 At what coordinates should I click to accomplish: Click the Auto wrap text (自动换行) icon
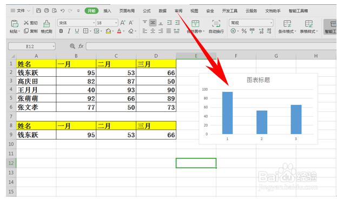[216, 24]
